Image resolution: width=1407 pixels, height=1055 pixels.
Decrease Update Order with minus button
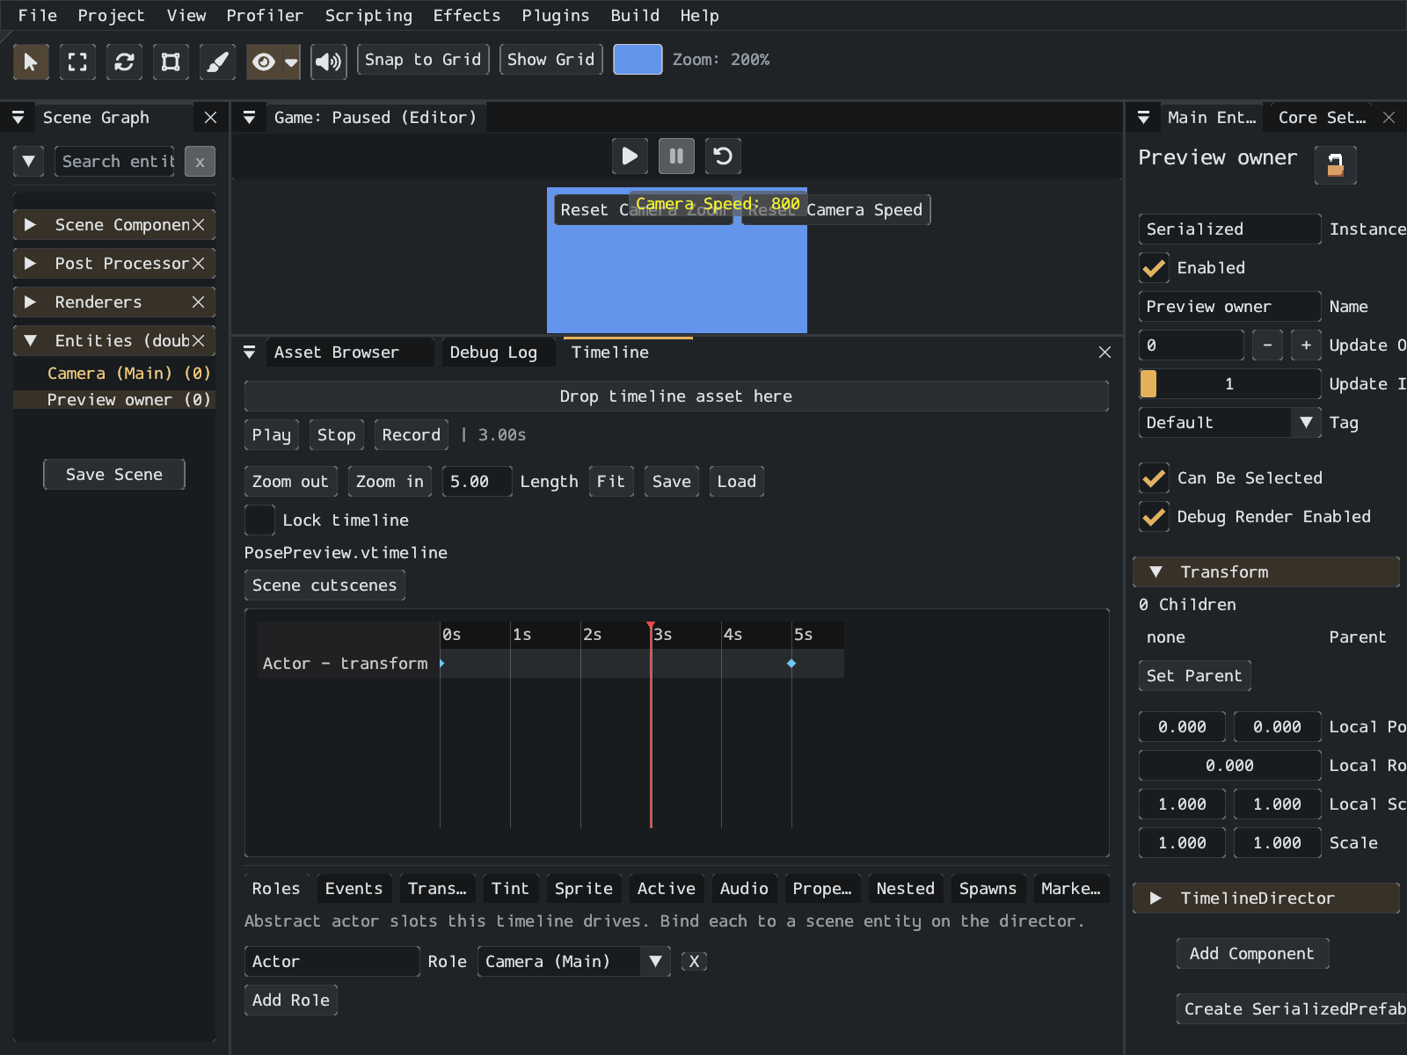[x=1267, y=345]
